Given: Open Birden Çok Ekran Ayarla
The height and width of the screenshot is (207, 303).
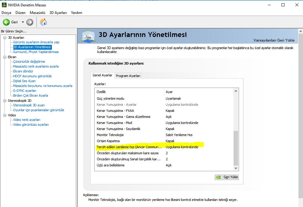Looking at the screenshot, I should point(31,95).
